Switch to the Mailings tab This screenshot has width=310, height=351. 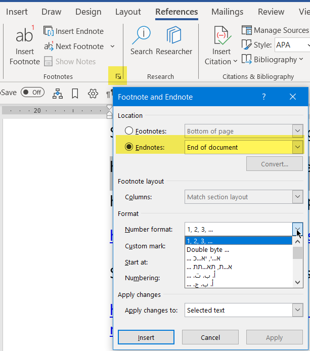(227, 12)
